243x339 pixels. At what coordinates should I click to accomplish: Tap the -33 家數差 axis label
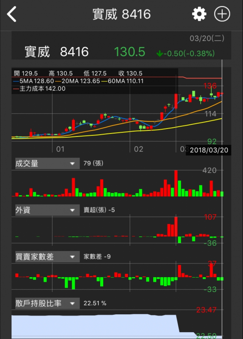[210, 289]
